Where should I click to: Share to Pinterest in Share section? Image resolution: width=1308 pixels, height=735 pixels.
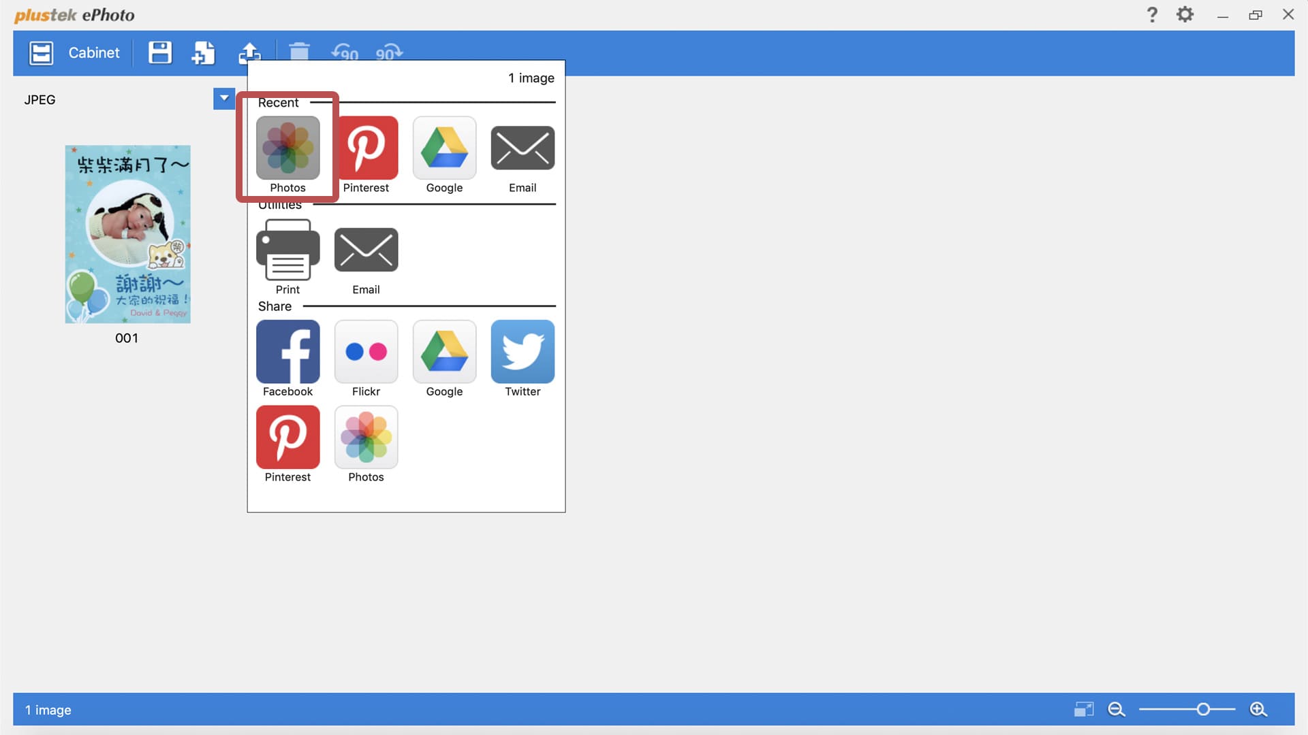[287, 444]
